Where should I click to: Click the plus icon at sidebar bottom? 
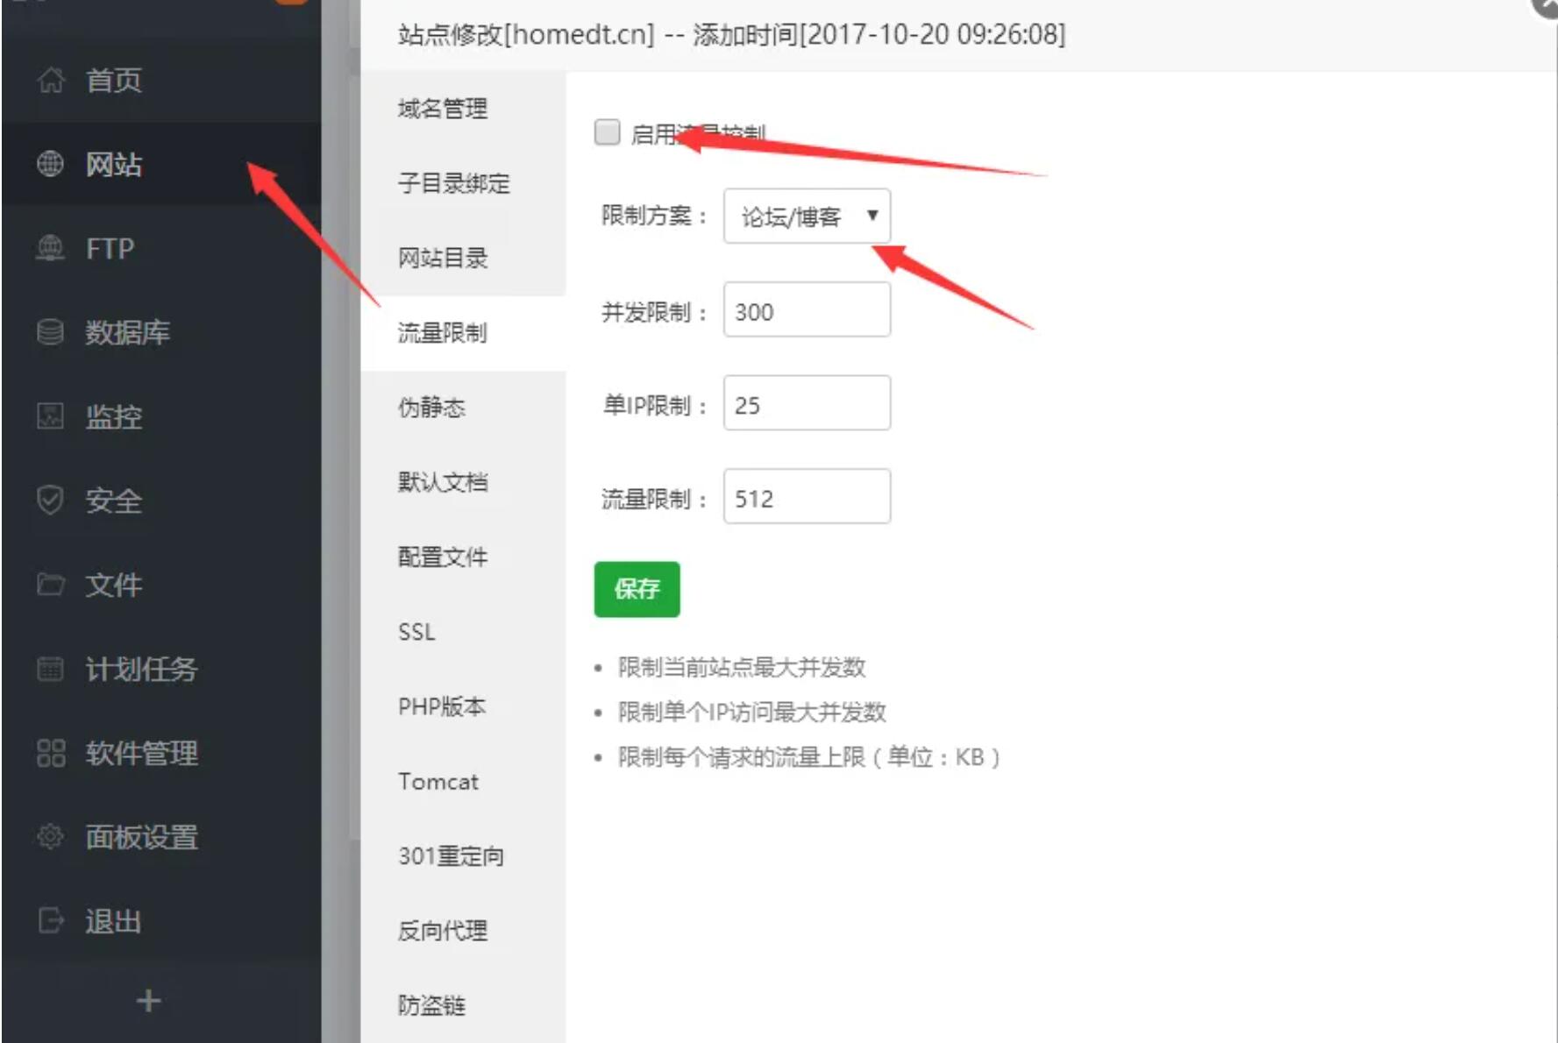tap(149, 1000)
